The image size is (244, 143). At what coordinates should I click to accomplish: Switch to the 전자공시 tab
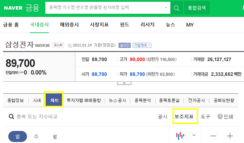[x=196, y=101]
